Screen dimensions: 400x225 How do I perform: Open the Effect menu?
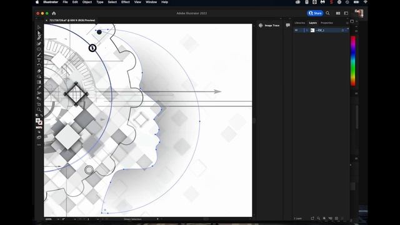point(125,2)
